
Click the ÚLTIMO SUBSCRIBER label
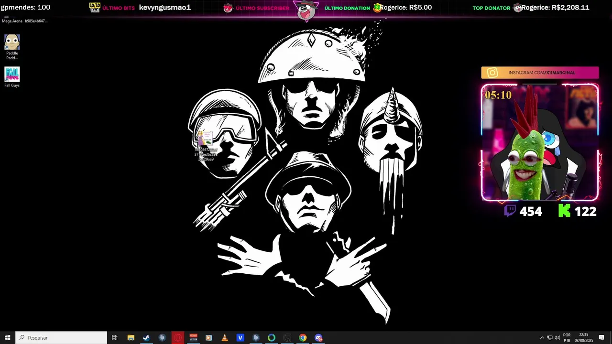262,8
